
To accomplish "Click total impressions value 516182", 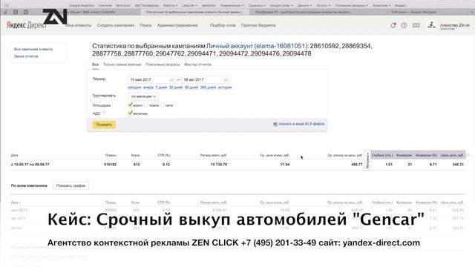I will point(110,165).
